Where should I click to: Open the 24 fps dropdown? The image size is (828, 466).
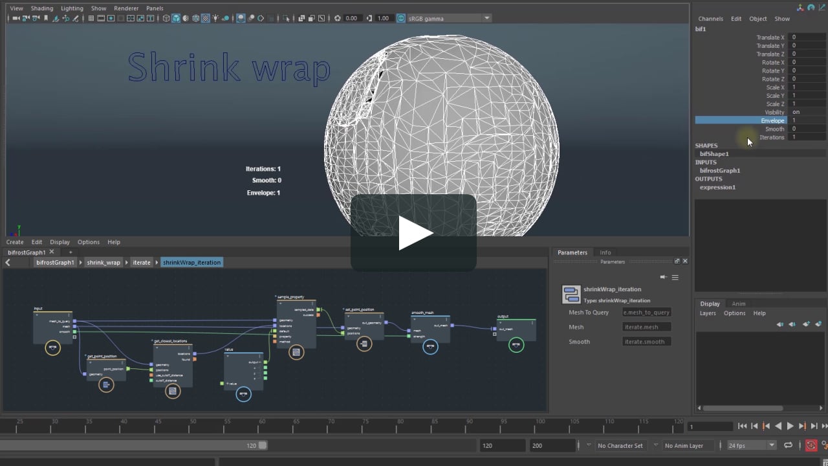click(752, 445)
